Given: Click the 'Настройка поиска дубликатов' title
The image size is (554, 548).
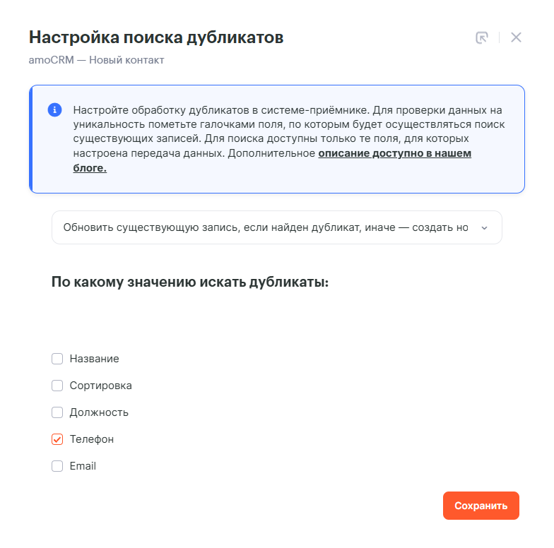Looking at the screenshot, I should (x=156, y=37).
